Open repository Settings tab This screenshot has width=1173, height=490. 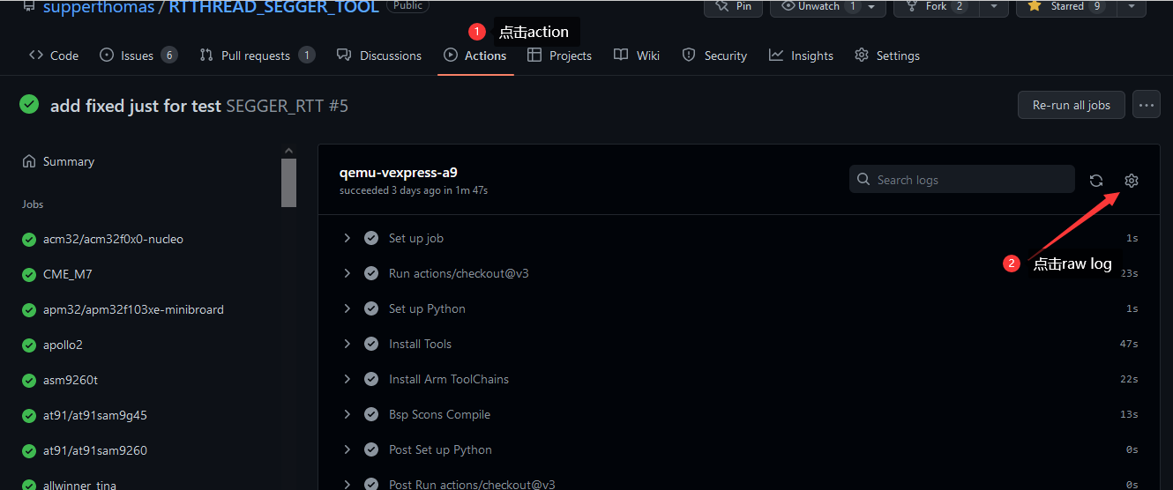click(887, 56)
